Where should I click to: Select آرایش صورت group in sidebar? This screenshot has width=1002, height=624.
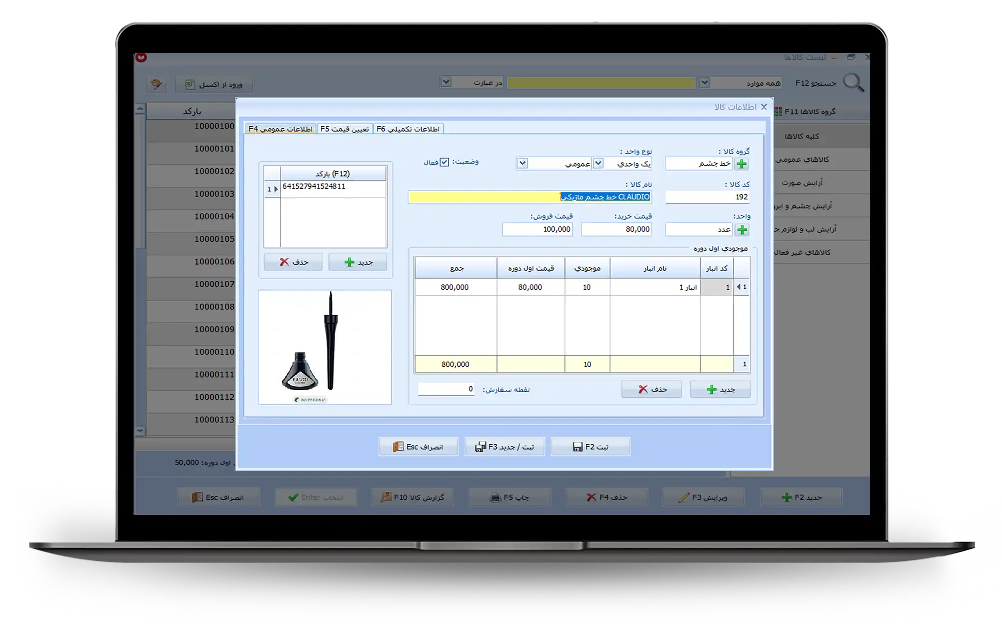click(822, 183)
